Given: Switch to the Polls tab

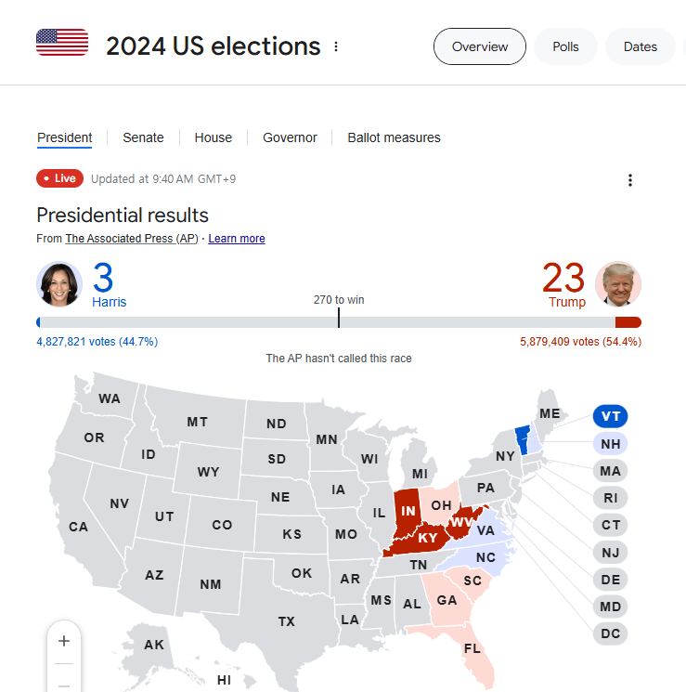Looking at the screenshot, I should 565,46.
